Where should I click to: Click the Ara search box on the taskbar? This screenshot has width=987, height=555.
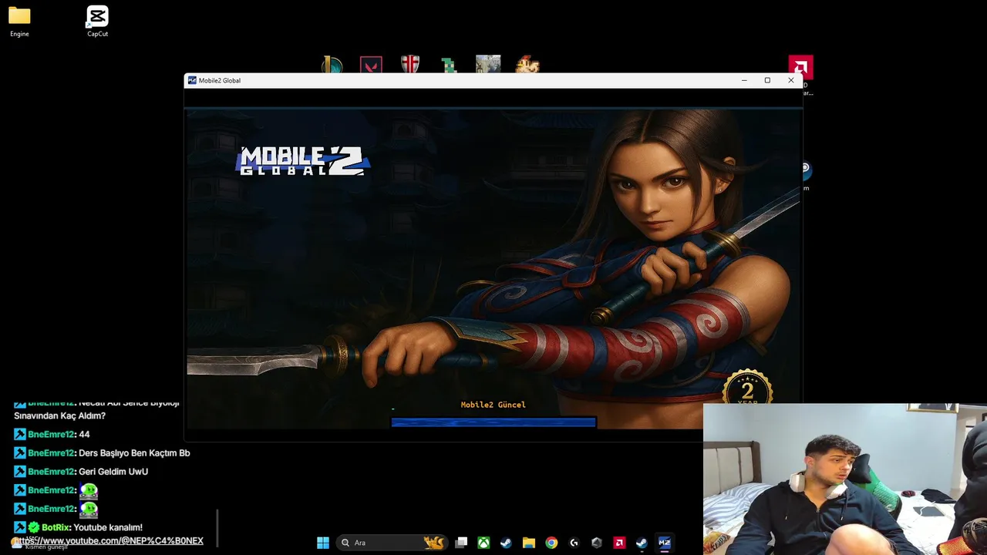coord(392,543)
